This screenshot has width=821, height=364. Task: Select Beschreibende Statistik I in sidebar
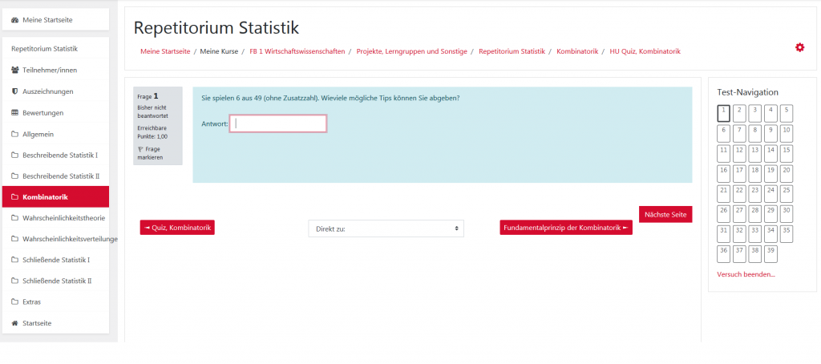pos(60,155)
